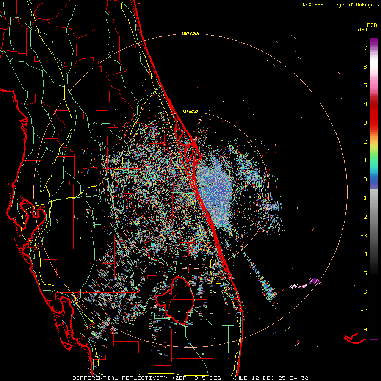Click the -1 value on the color scale
Screen dimensions: 381x381
364,198
